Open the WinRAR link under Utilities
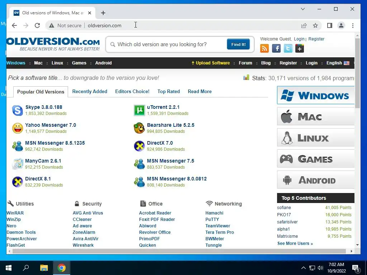 [15, 213]
